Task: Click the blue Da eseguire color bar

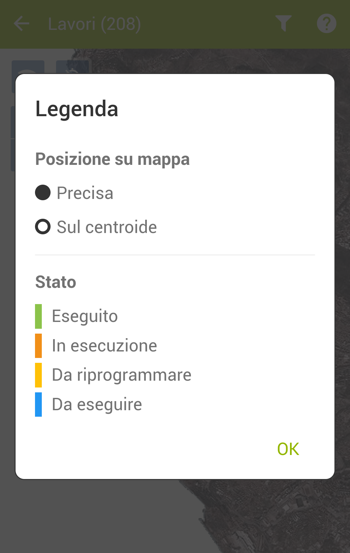Action: tap(39, 404)
